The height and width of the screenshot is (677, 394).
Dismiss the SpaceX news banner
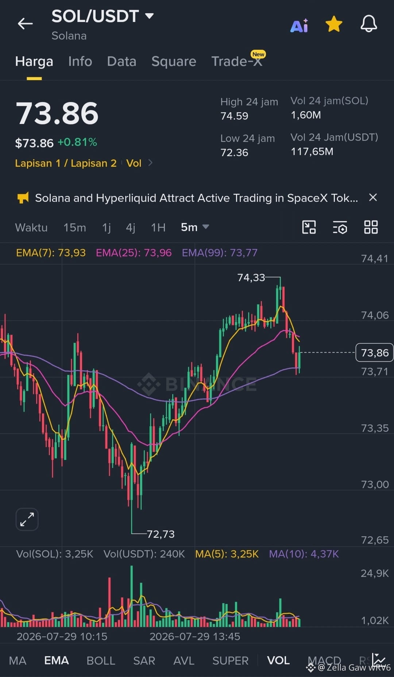click(x=373, y=197)
